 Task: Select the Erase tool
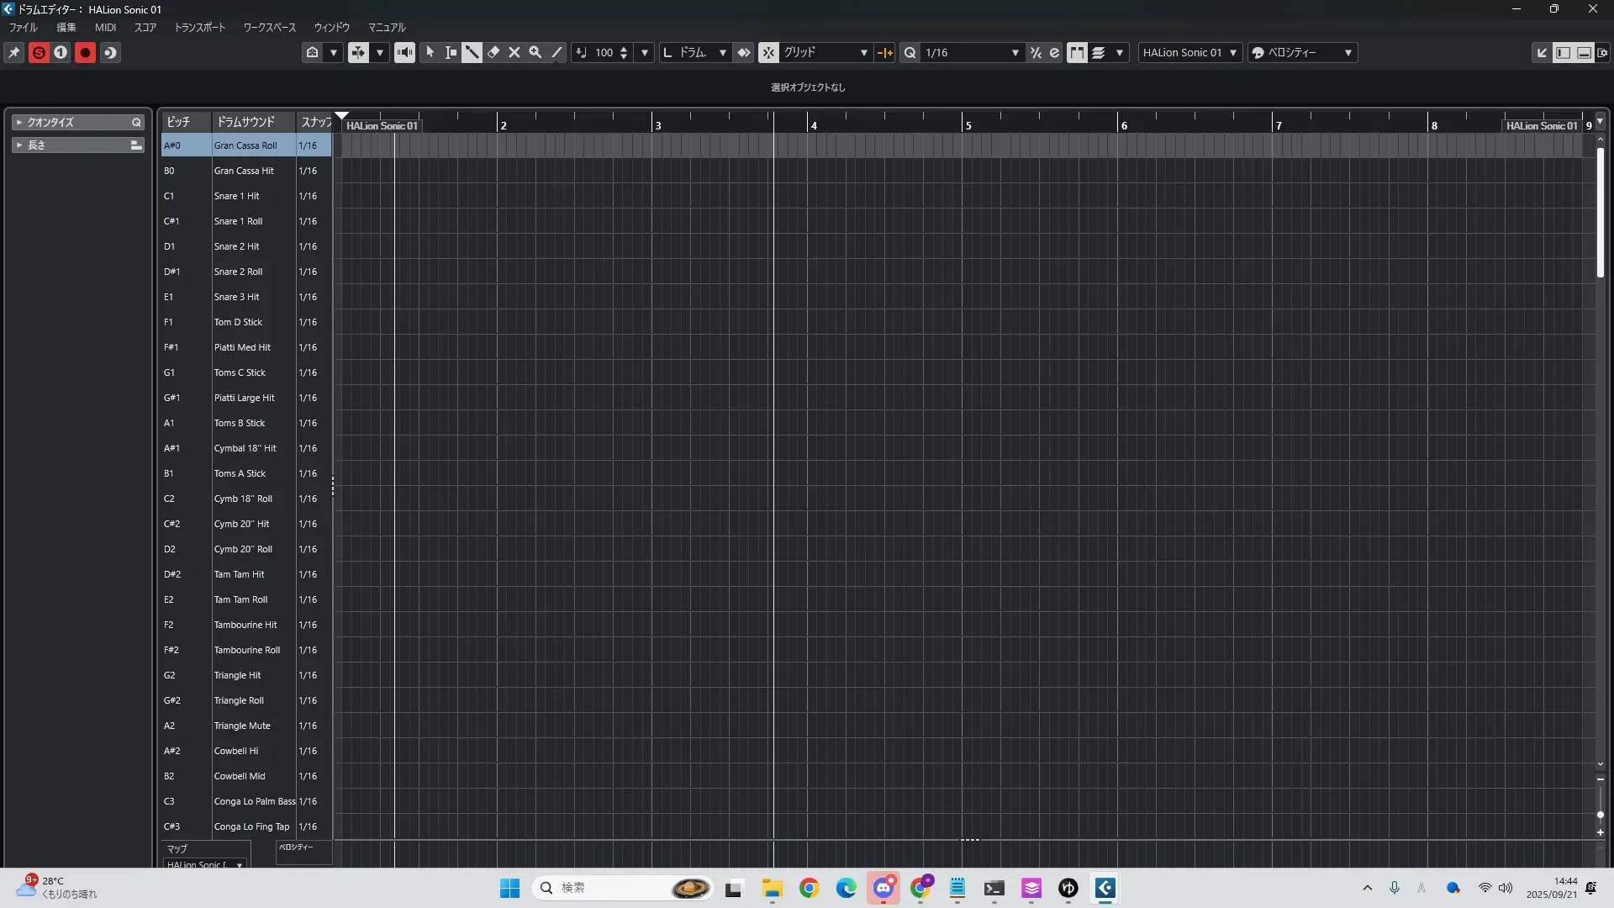(x=493, y=52)
